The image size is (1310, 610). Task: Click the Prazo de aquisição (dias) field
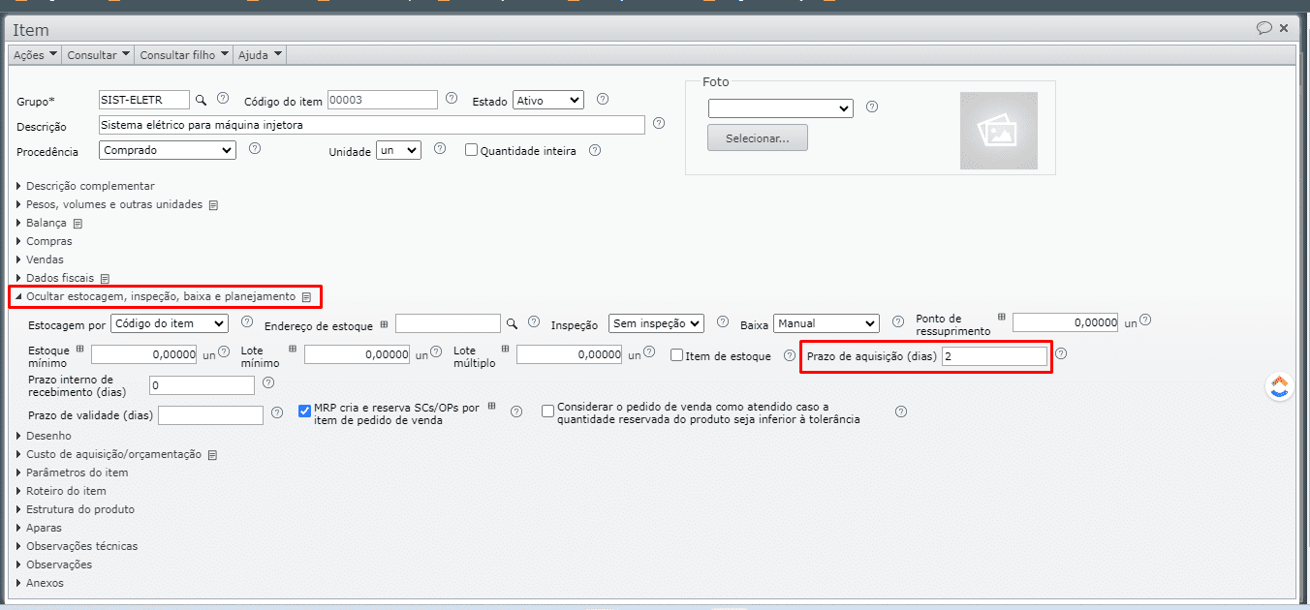tap(994, 356)
